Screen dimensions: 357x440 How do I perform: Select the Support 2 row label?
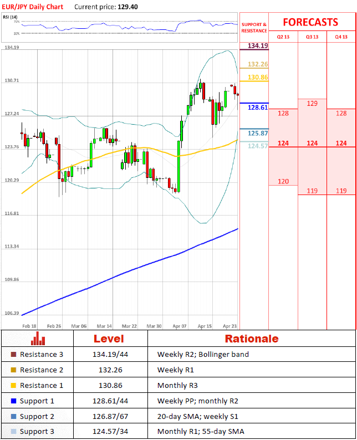pyautogui.click(x=37, y=416)
